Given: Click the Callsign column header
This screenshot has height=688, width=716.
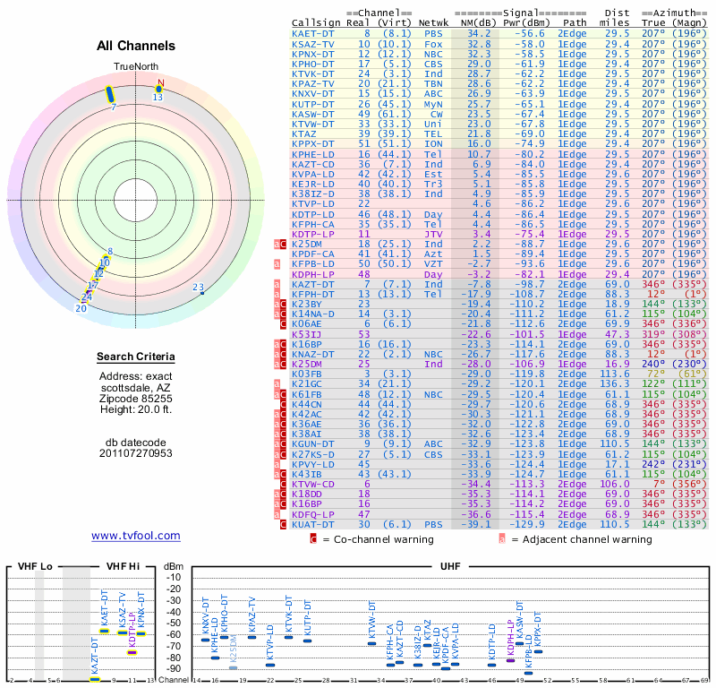Looking at the screenshot, I should click(x=316, y=23).
